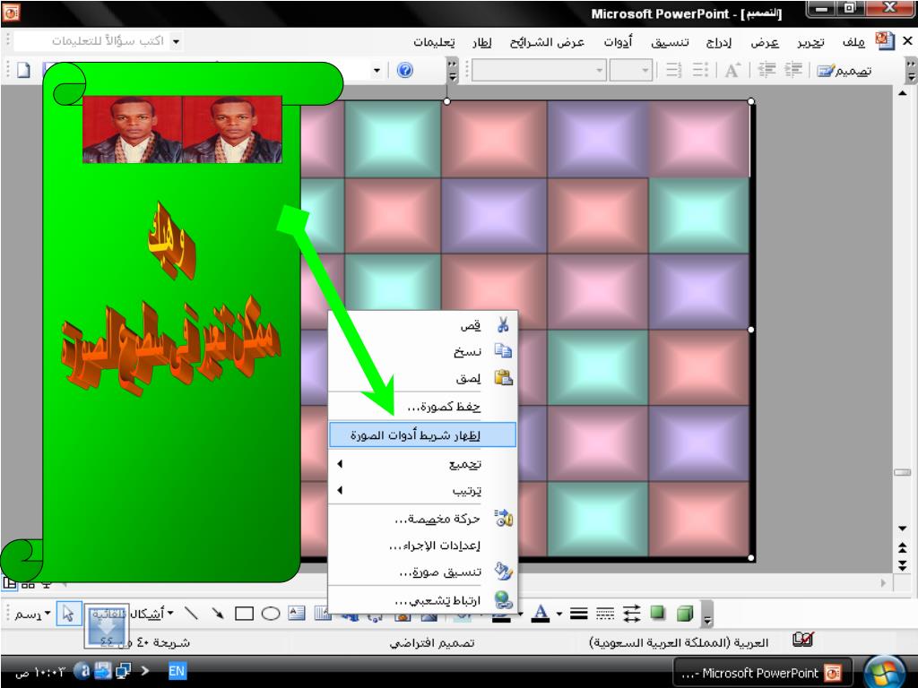The height and width of the screenshot is (688, 918).
Task: Select the Rectangle drawing tool
Action: (244, 614)
